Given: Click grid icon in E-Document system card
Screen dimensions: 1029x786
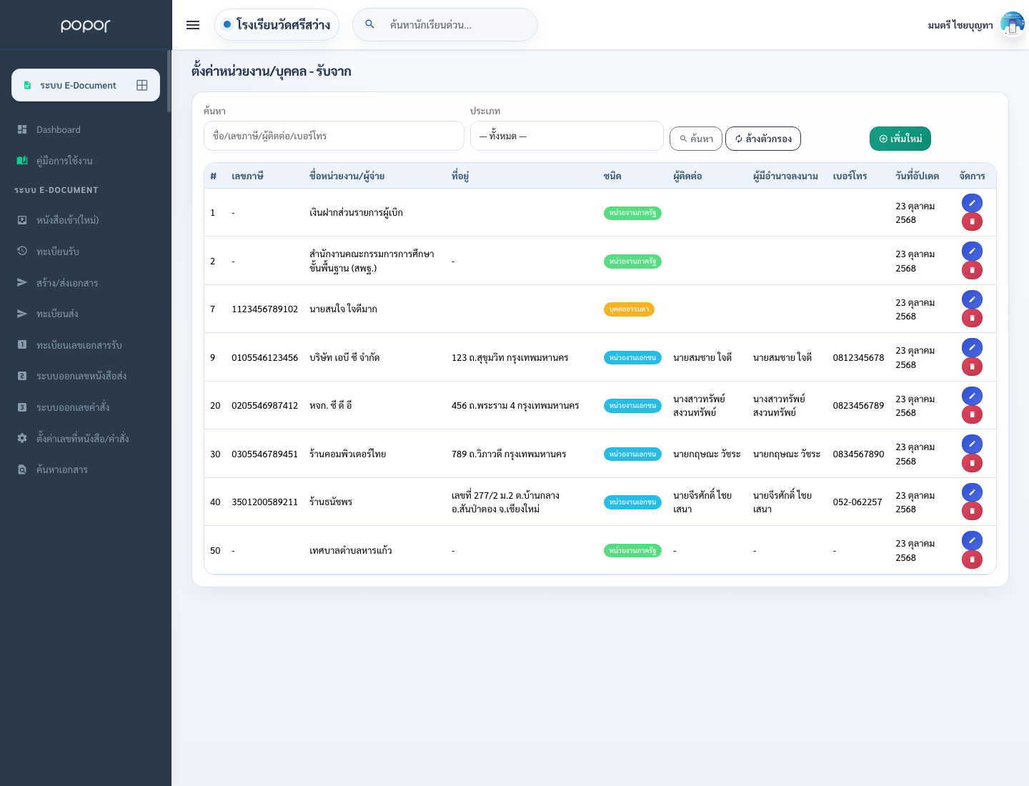Looking at the screenshot, I should tap(142, 85).
